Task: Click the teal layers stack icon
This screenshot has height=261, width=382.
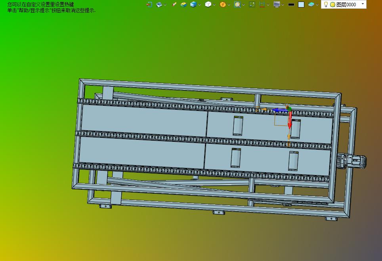Action: coord(311,4)
